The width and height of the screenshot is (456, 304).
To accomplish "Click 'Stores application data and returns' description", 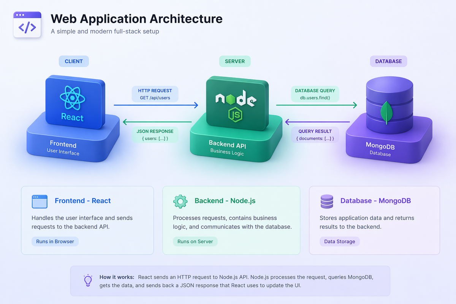I will click(x=367, y=218).
